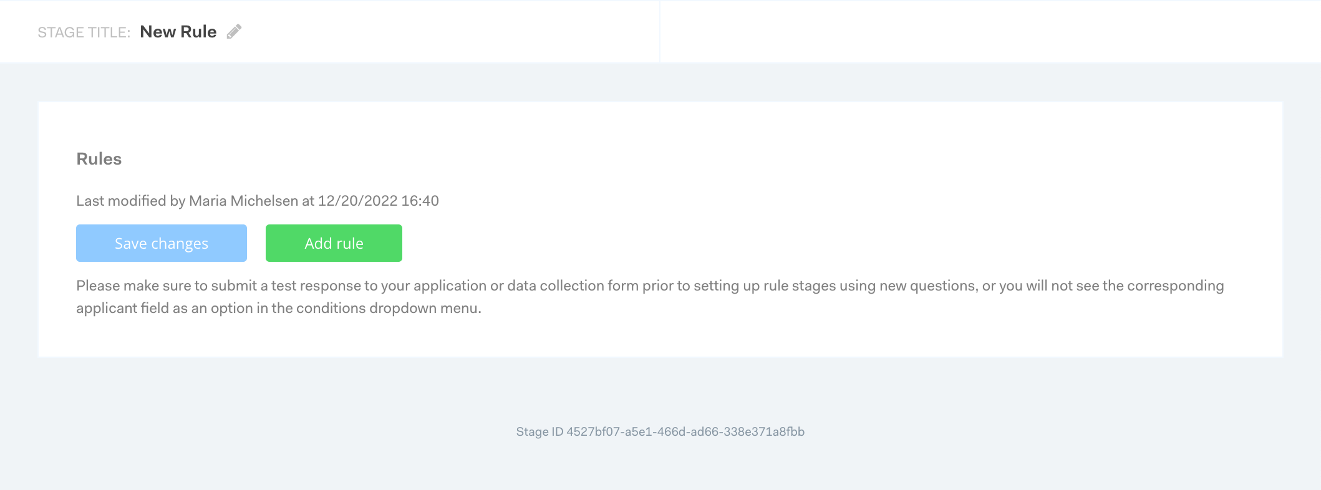
Task: Click the words Last modified by
Action: point(131,201)
